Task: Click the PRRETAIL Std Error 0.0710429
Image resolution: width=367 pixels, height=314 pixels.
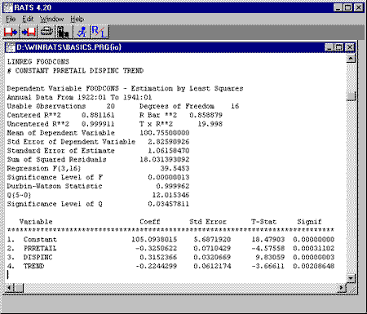Action: [x=212, y=249]
